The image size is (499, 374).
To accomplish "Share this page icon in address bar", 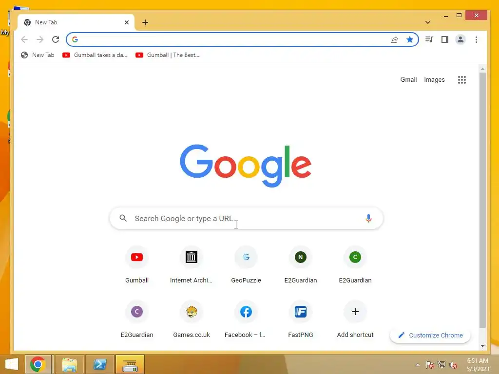I will (x=394, y=39).
